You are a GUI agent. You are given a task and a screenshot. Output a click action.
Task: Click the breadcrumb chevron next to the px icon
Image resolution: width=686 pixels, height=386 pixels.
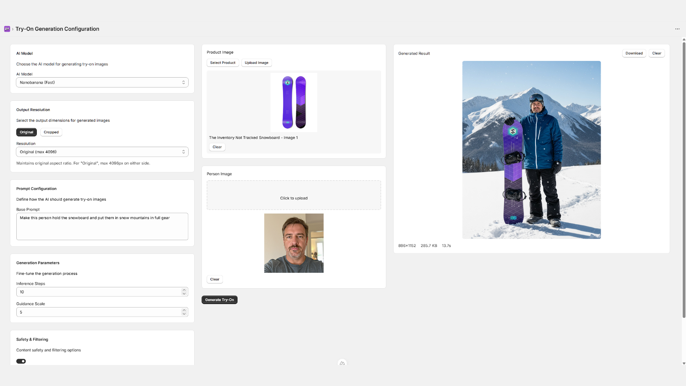point(12,29)
